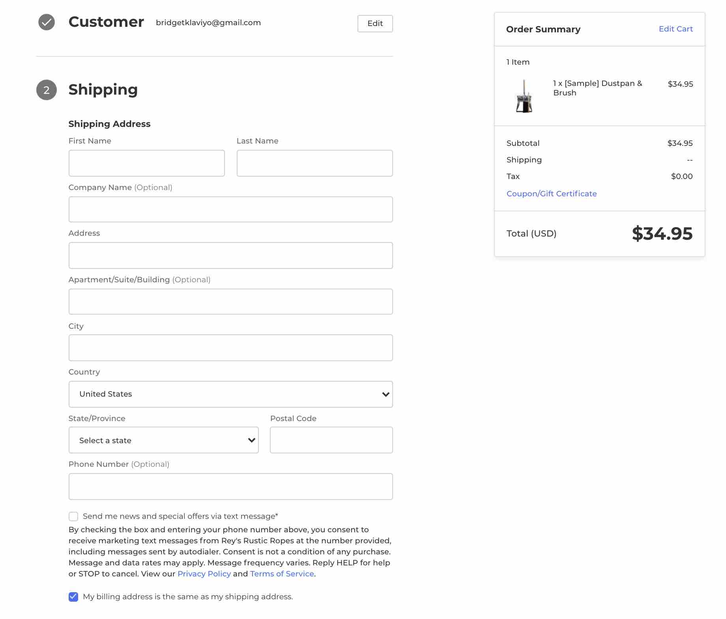Viewport: 726px width, 619px height.
Task: Click the Postal Code input
Action: tap(331, 440)
